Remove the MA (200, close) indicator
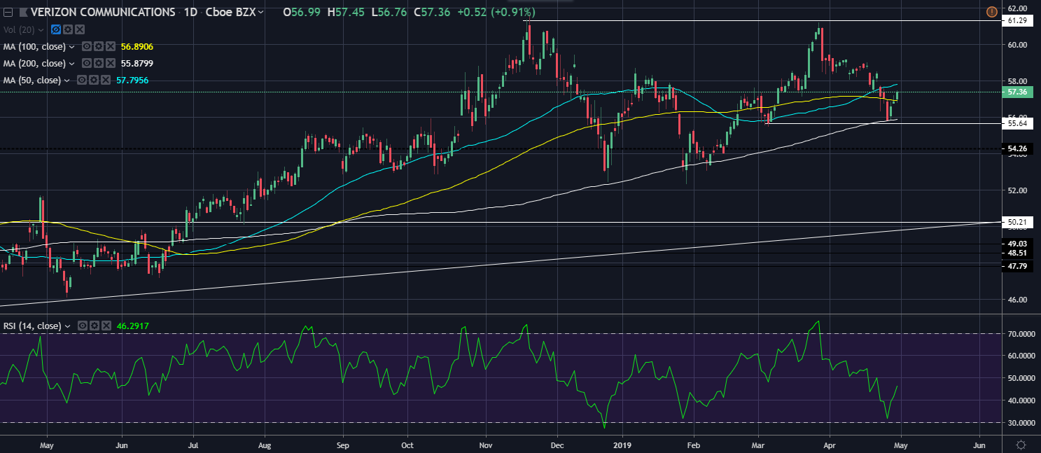The image size is (1041, 453). point(110,63)
